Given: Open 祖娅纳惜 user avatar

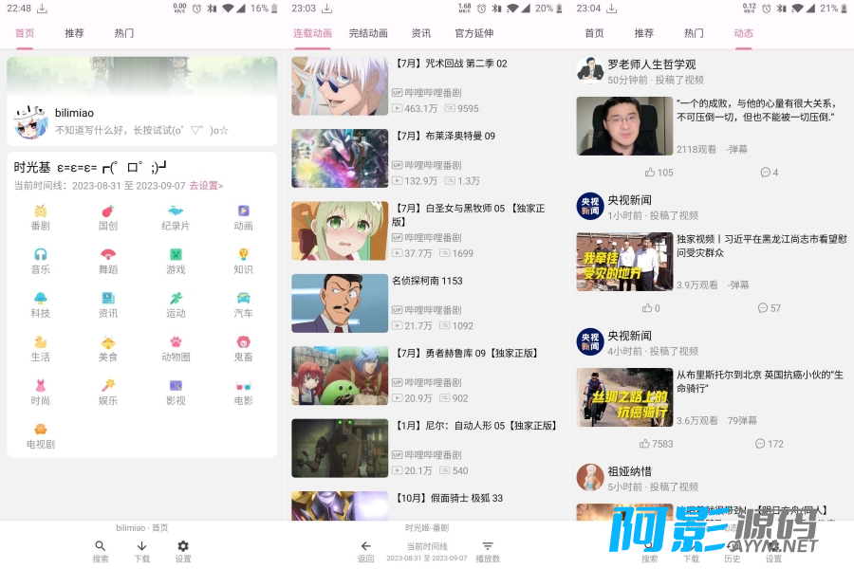Looking at the screenshot, I should coord(590,478).
